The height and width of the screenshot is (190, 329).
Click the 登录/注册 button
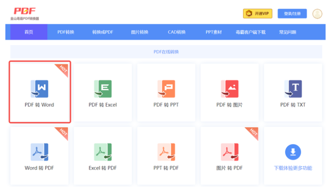coord(292,14)
